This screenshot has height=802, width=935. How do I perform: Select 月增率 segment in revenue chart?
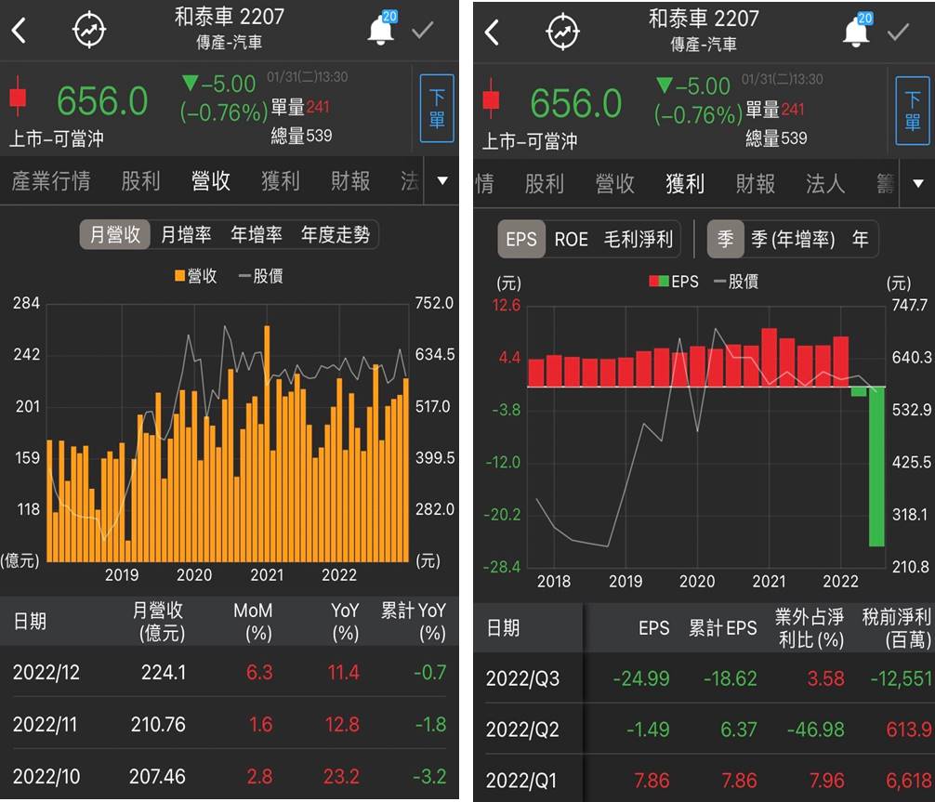tap(186, 234)
